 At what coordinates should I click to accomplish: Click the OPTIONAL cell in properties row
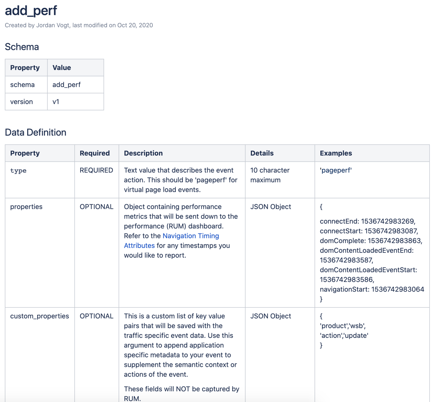97,253
